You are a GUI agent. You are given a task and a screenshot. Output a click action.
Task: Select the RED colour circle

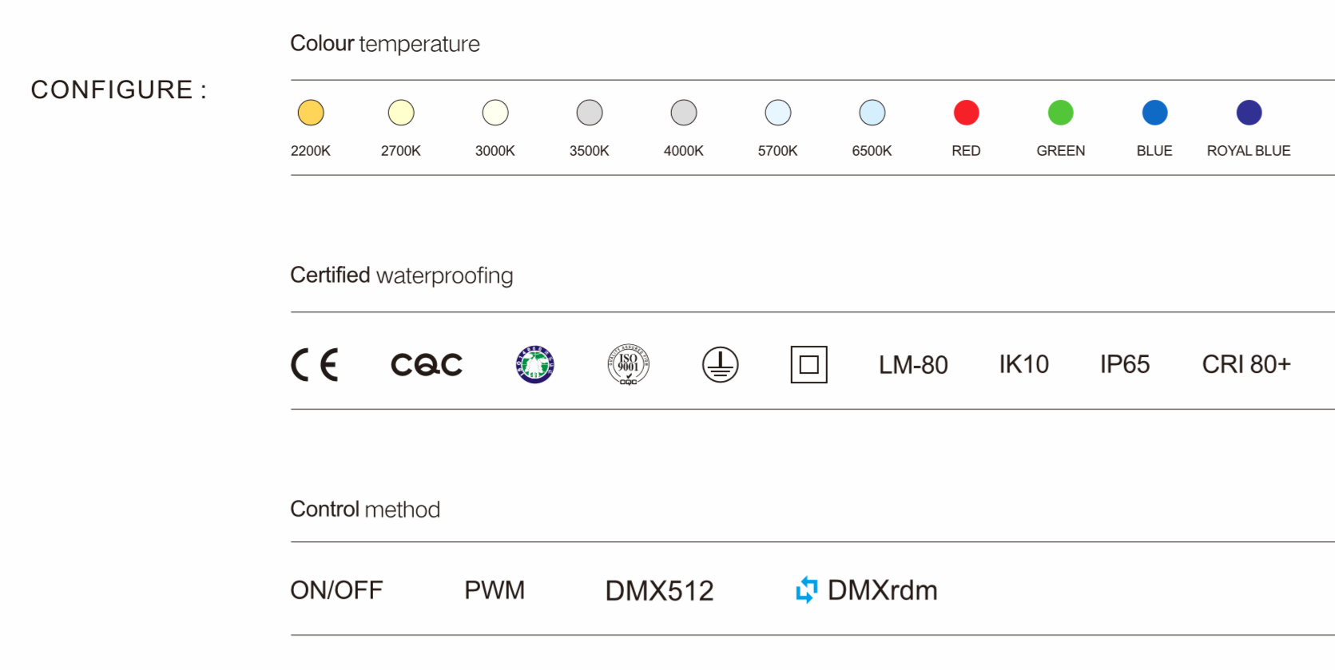967,113
